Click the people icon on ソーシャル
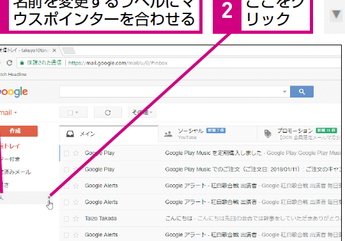 click(168, 134)
